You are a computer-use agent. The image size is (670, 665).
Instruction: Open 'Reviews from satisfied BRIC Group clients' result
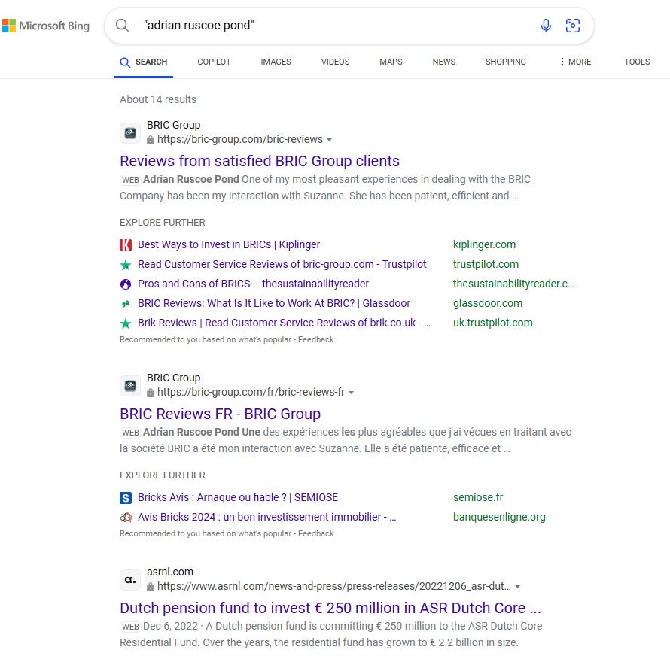(260, 162)
